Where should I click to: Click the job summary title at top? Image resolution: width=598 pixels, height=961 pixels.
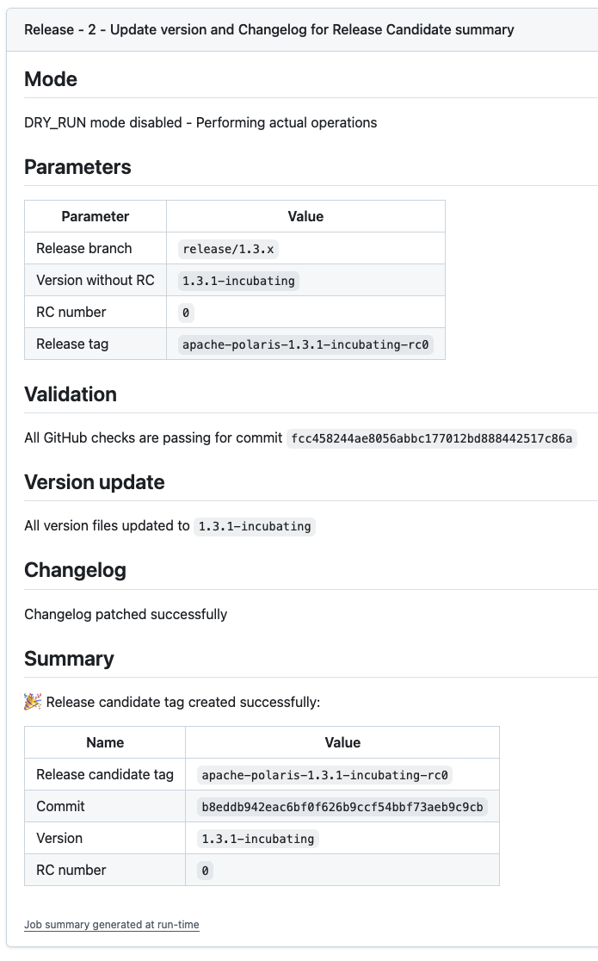click(x=269, y=29)
